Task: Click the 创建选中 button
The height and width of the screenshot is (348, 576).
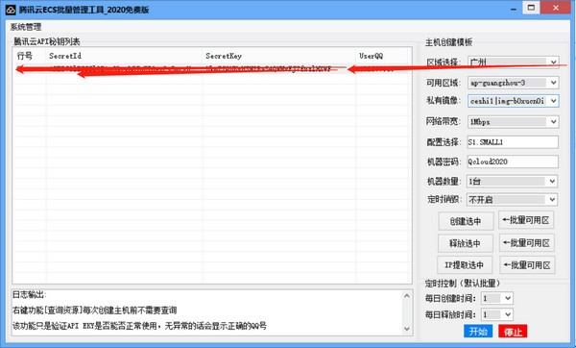Action: [x=466, y=221]
